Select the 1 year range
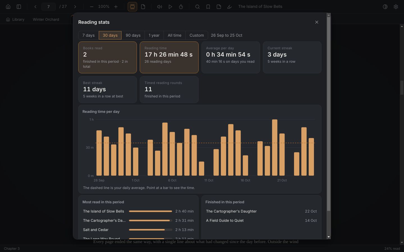This screenshot has height=252, width=404. point(154,35)
